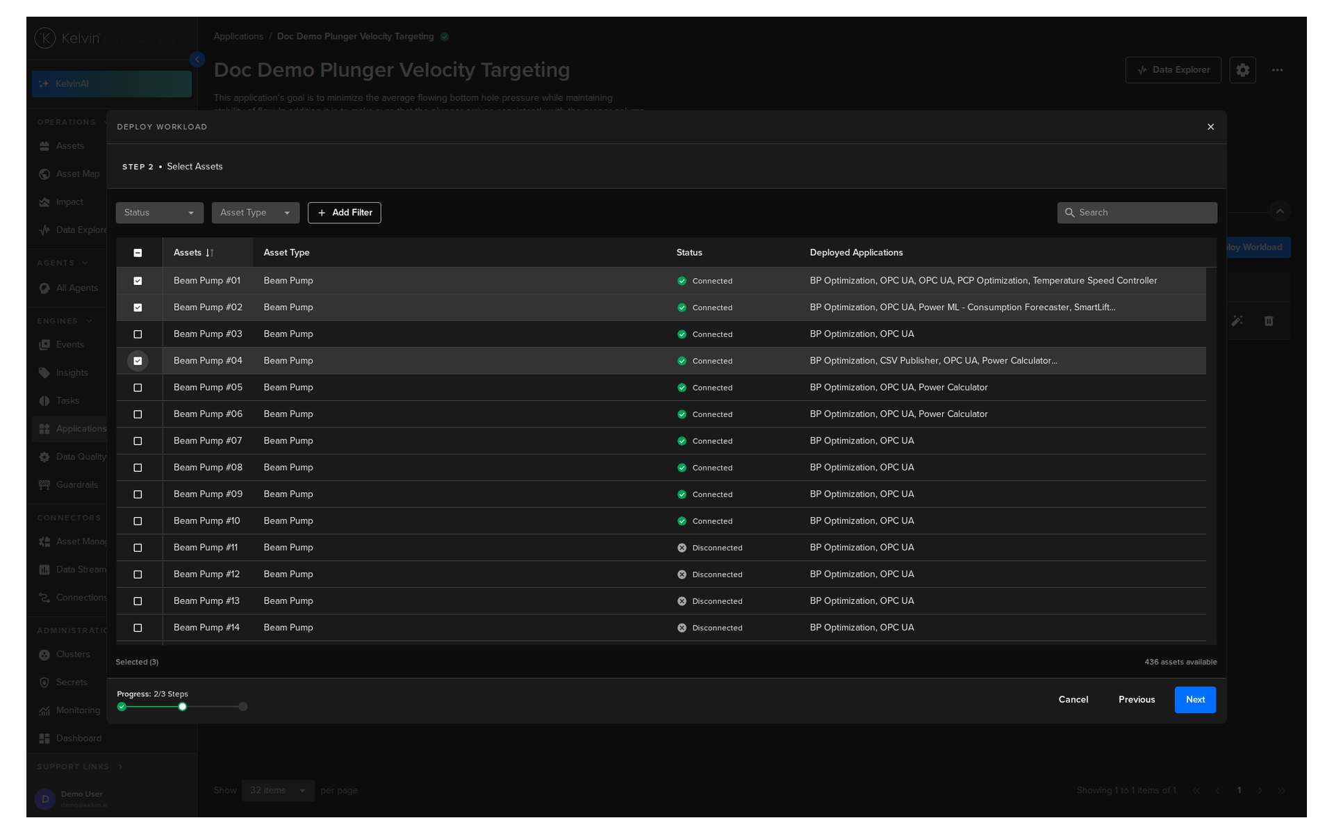Viewport: 1334px width, 834px height.
Task: Open Tasks sidebar icon
Action: 44,401
